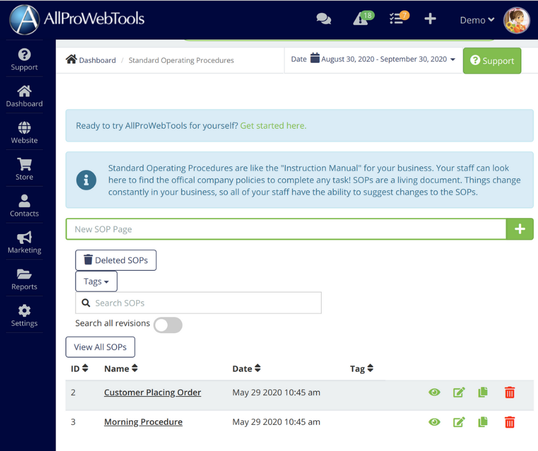This screenshot has height=451, width=538.
Task: View Morning Procedure with eye icon
Action: (x=434, y=422)
